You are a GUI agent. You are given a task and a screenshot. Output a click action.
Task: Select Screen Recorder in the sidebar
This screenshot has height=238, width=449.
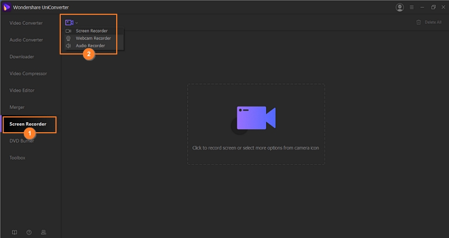coord(28,124)
